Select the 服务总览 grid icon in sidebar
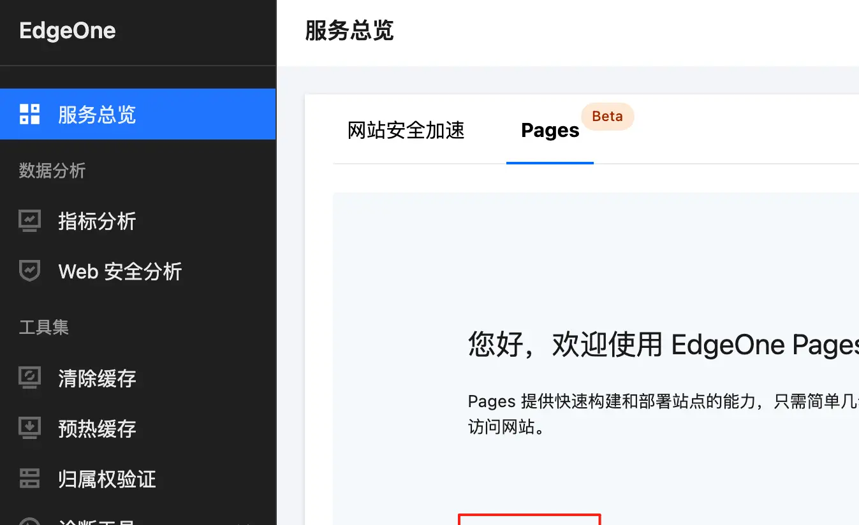859x525 pixels. point(29,114)
